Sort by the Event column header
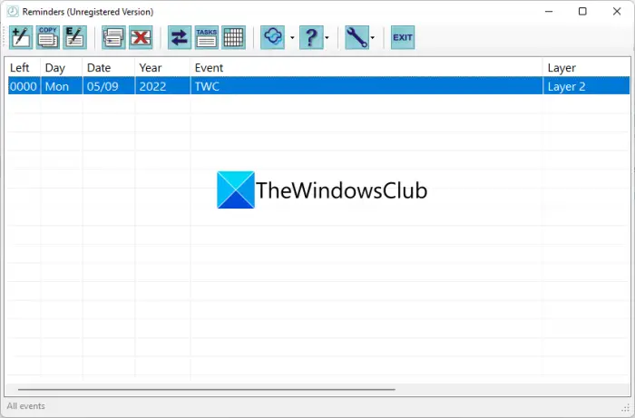Viewport: 635px width, 418px height. (x=366, y=68)
